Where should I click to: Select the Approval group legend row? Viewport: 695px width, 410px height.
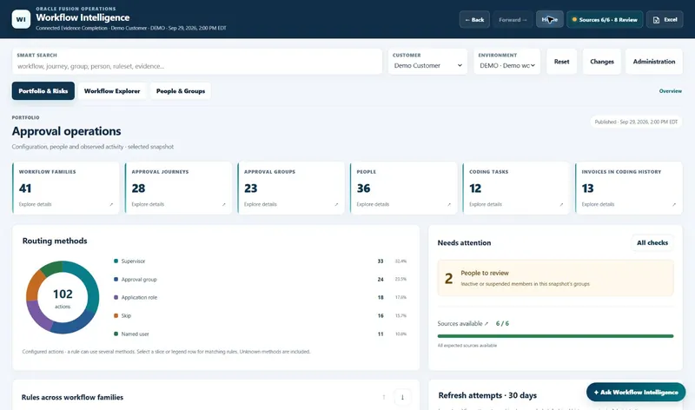point(260,279)
